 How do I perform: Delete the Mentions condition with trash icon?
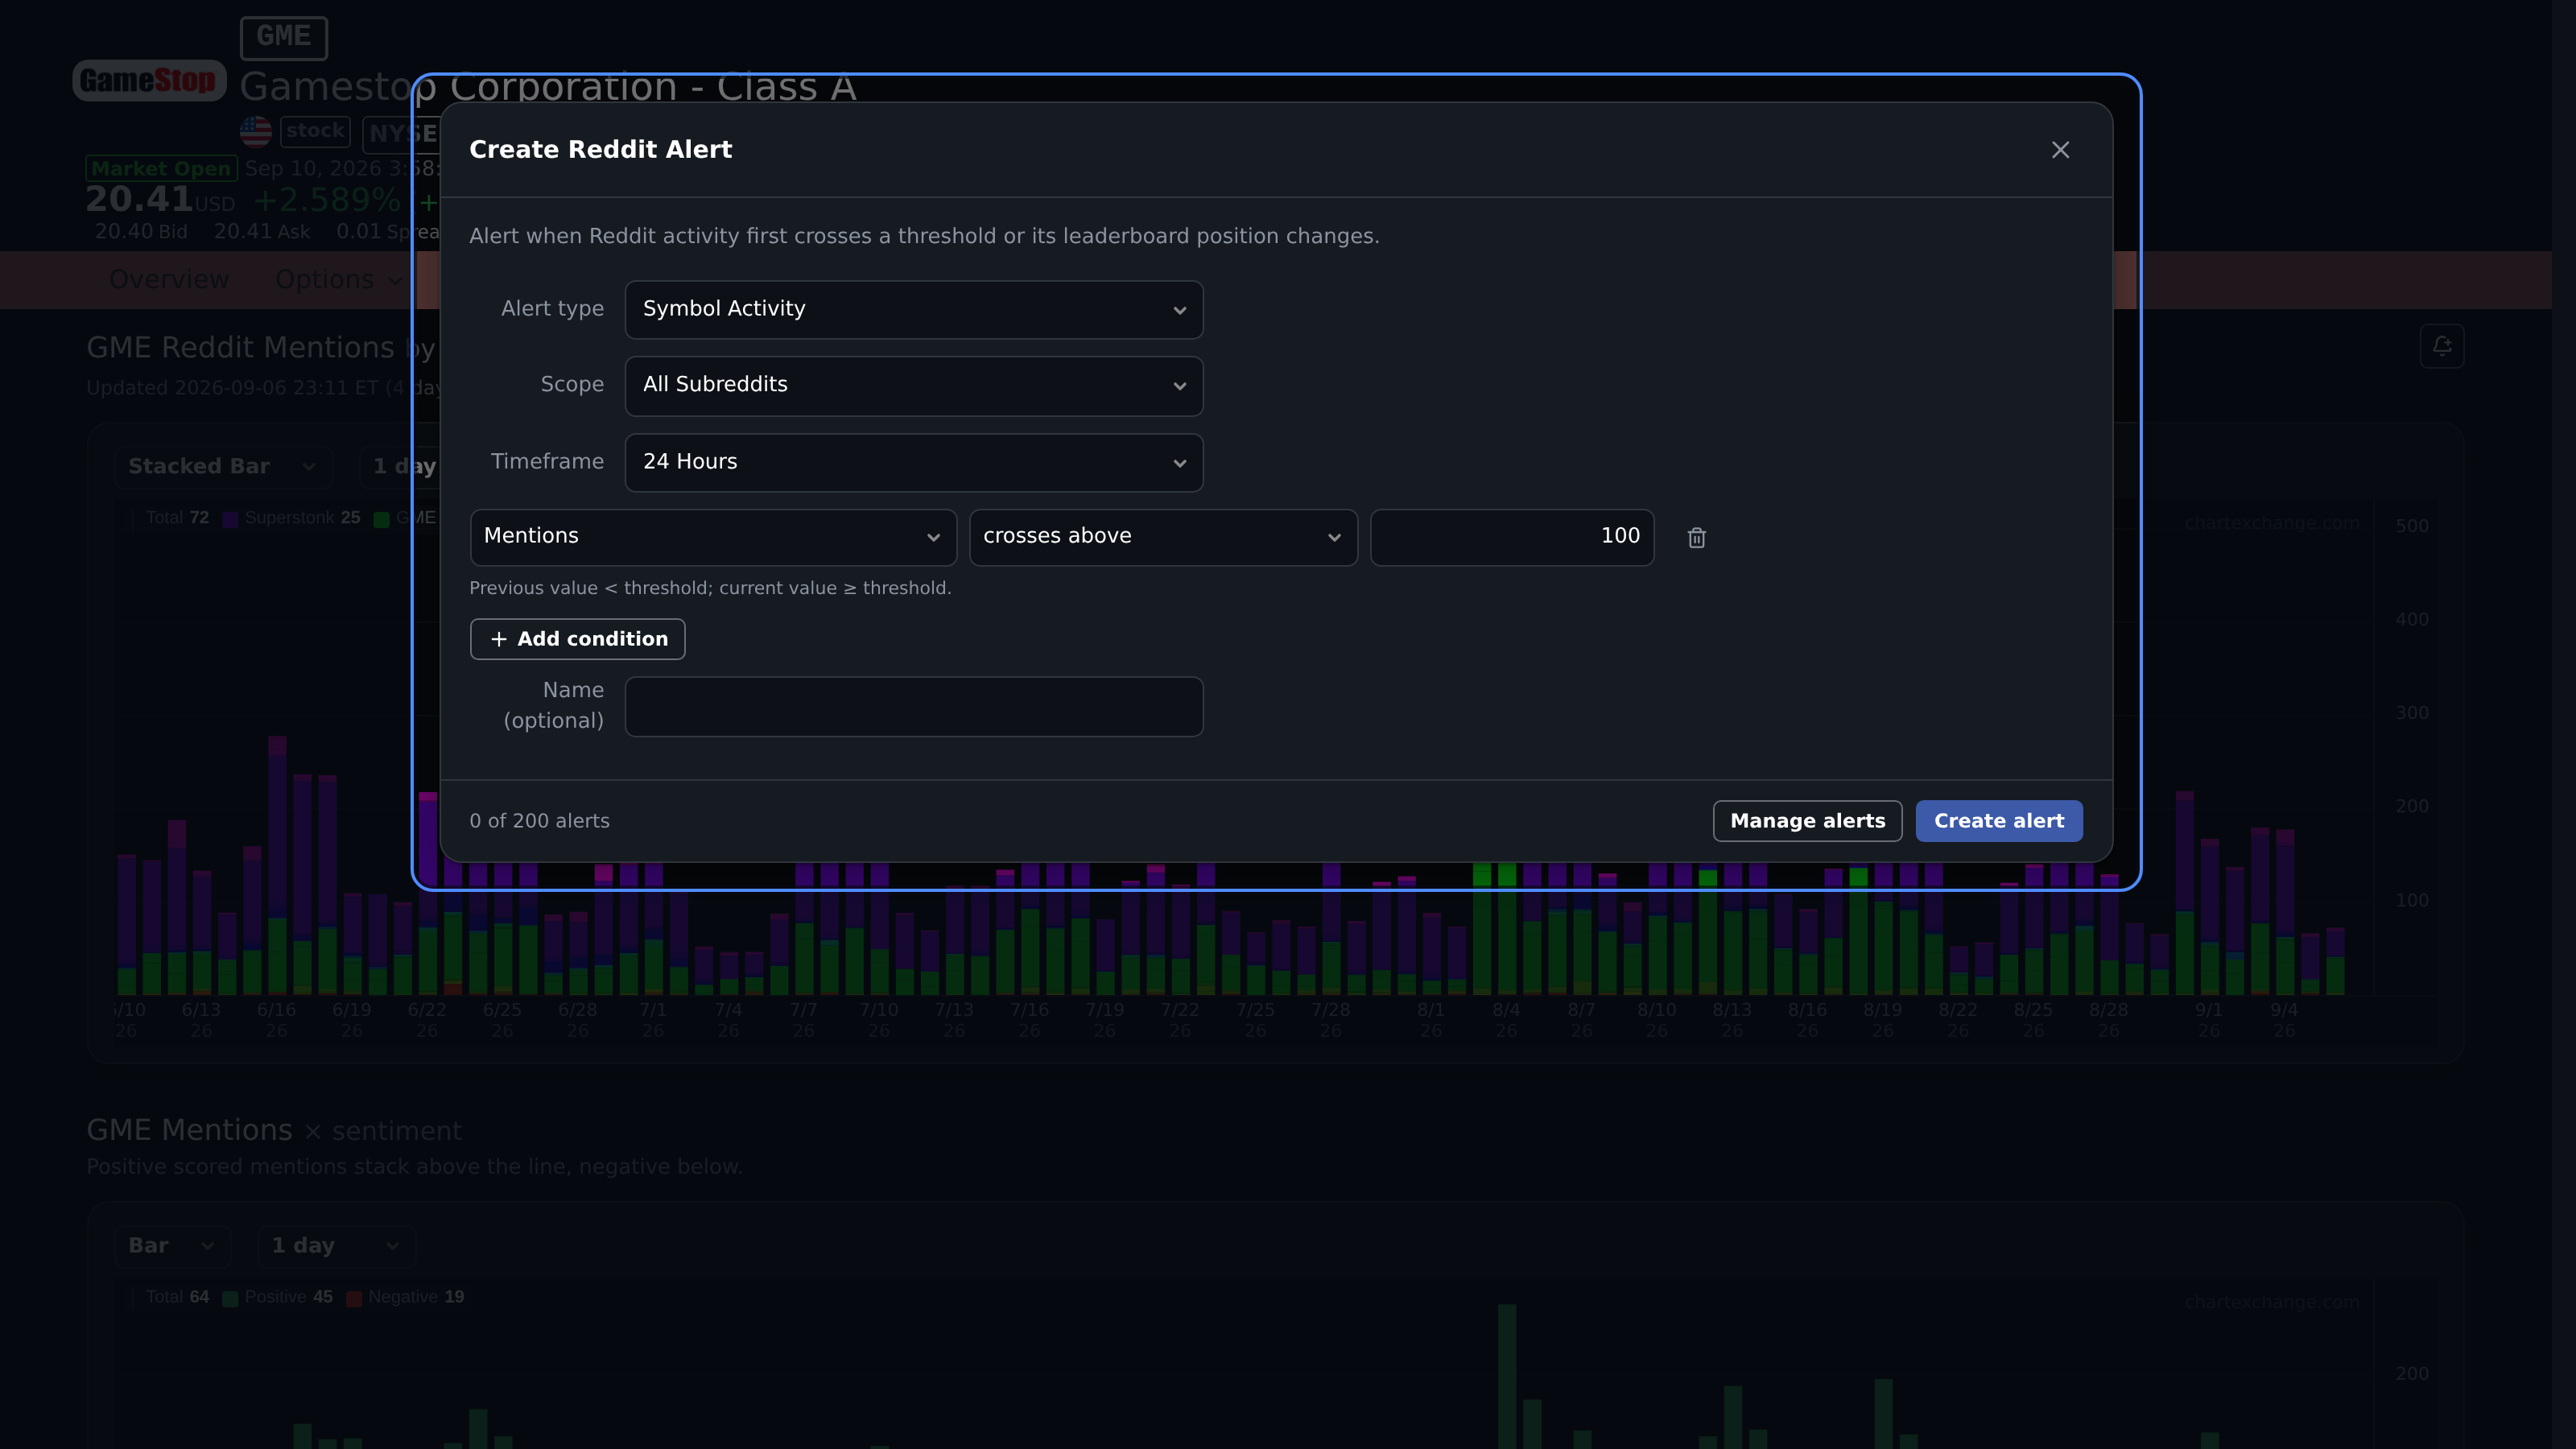tap(1696, 538)
